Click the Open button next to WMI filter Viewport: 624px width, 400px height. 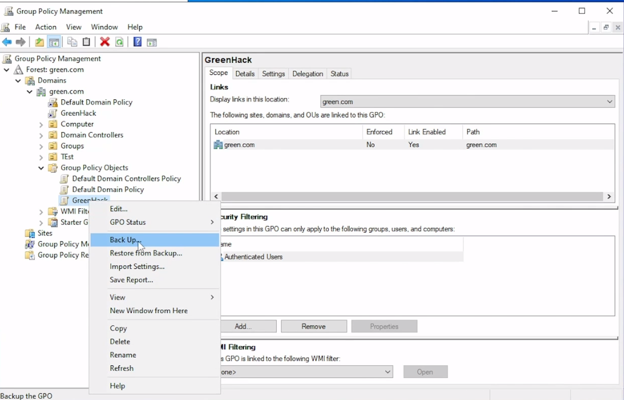click(425, 372)
